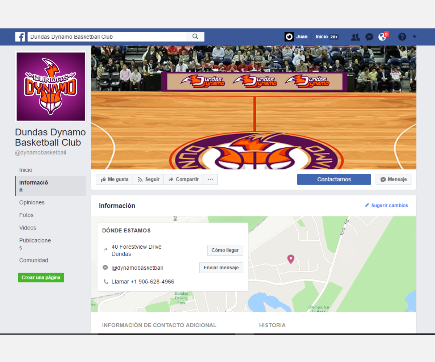This screenshot has height=362, width=435.
Task: Click the Cómo llegar button
Action: pos(225,251)
